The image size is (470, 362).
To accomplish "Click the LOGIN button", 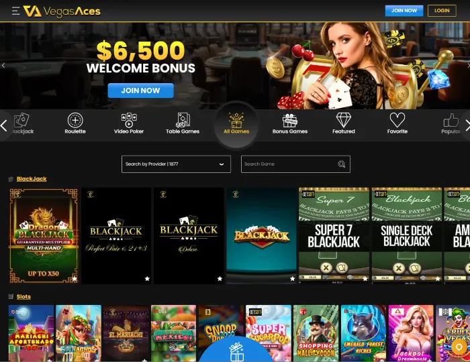I will pyautogui.click(x=442, y=11).
